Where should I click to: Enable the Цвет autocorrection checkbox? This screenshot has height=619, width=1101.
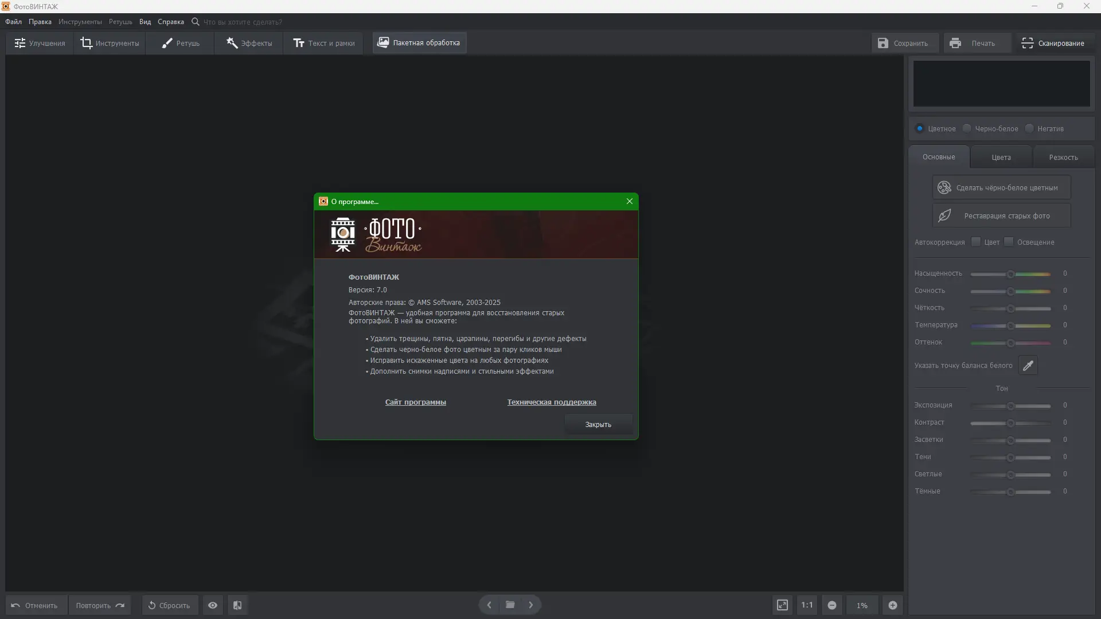tap(976, 242)
